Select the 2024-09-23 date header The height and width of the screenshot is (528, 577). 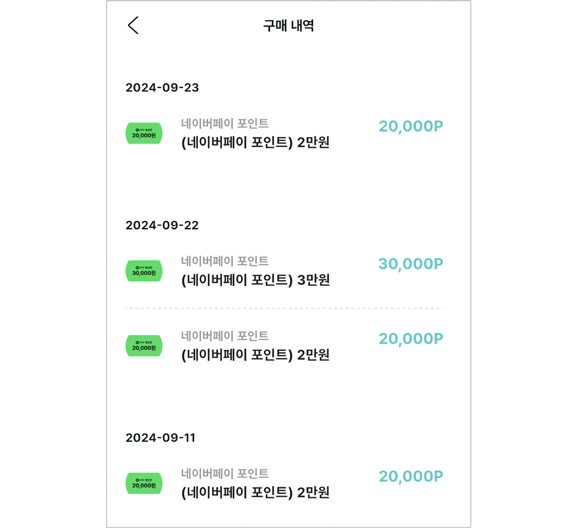click(x=162, y=88)
